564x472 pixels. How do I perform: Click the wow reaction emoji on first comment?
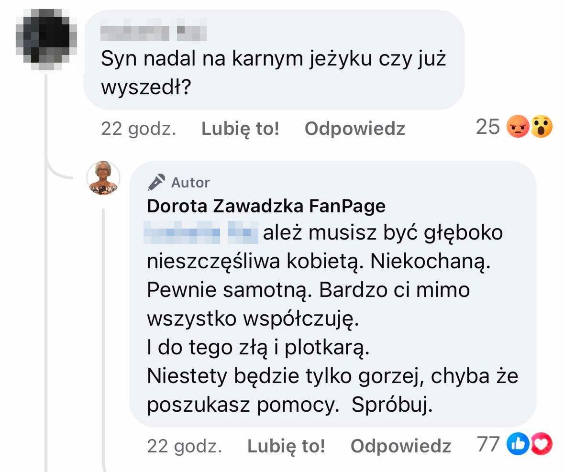click(x=541, y=128)
